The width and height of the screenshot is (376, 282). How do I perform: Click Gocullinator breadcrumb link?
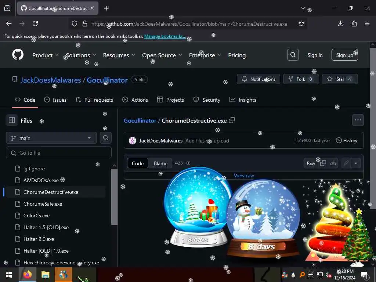point(140,120)
